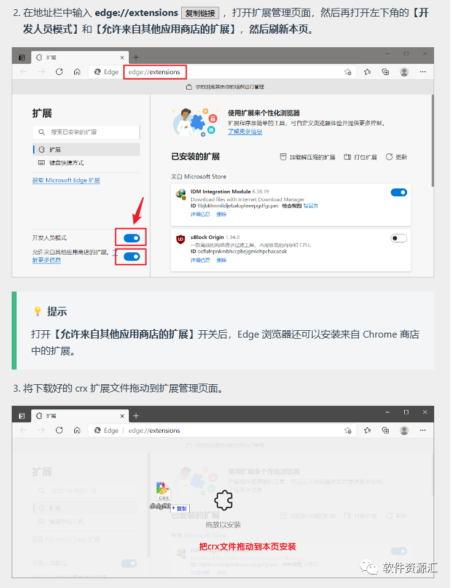Open the tab actions icon in upper window titlebar
Viewport: 452px width, 588px height.
(21, 57)
